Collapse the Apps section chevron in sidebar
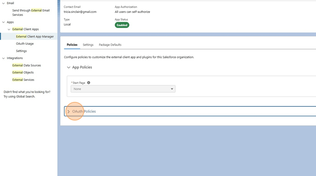This screenshot has width=316, height=176. tap(4, 22)
